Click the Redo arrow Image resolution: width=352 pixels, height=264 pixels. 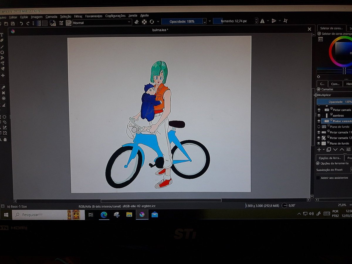tap(28, 23)
